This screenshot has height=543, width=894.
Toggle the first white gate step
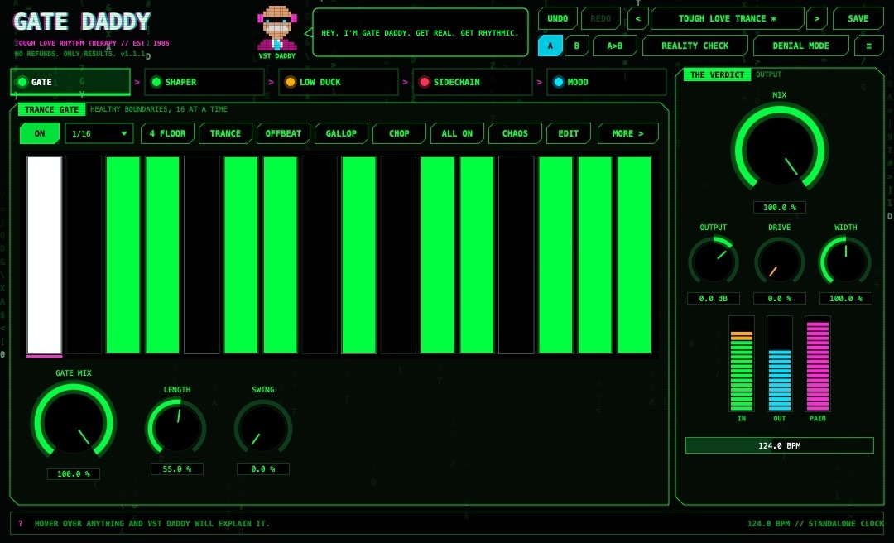45,255
